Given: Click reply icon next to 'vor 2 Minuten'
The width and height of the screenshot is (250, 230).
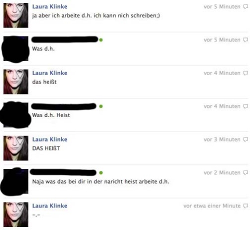Looking at the screenshot, I should 245,172.
